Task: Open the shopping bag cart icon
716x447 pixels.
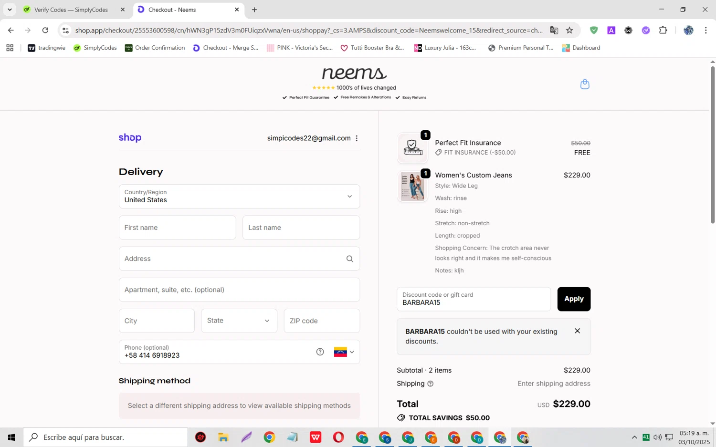Action: (x=585, y=84)
